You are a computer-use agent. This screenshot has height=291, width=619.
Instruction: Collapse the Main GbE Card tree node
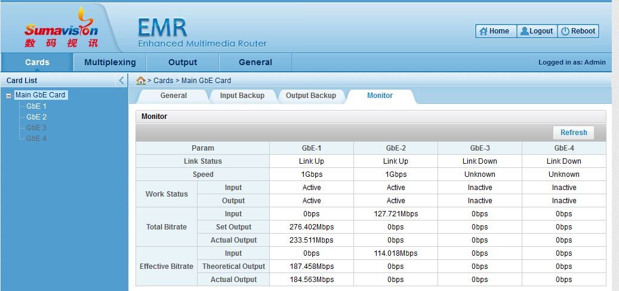(9, 95)
